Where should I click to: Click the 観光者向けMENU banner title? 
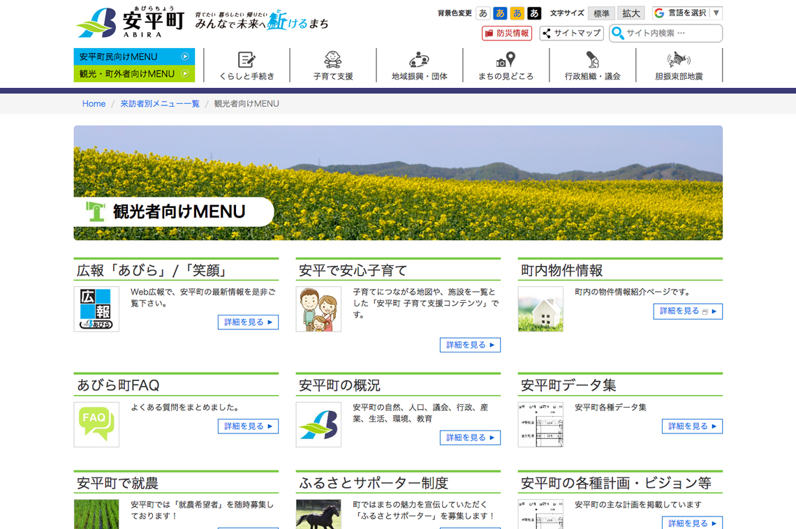(179, 211)
